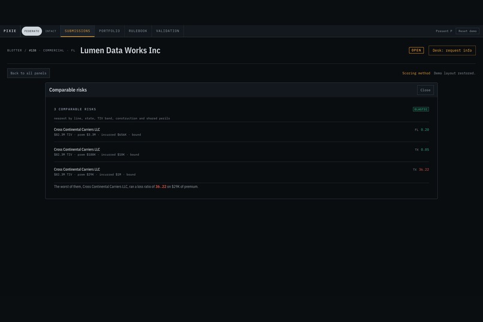Switch to the INTACT carrier
The width and height of the screenshot is (483, 322).
click(51, 31)
